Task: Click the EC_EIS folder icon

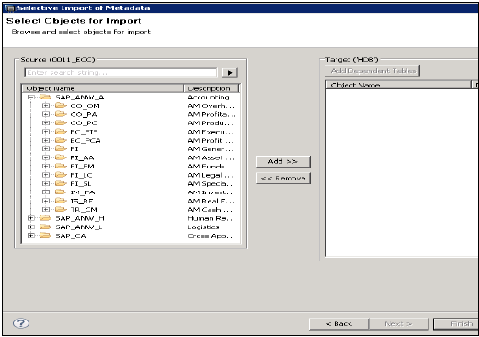Action: pos(61,132)
